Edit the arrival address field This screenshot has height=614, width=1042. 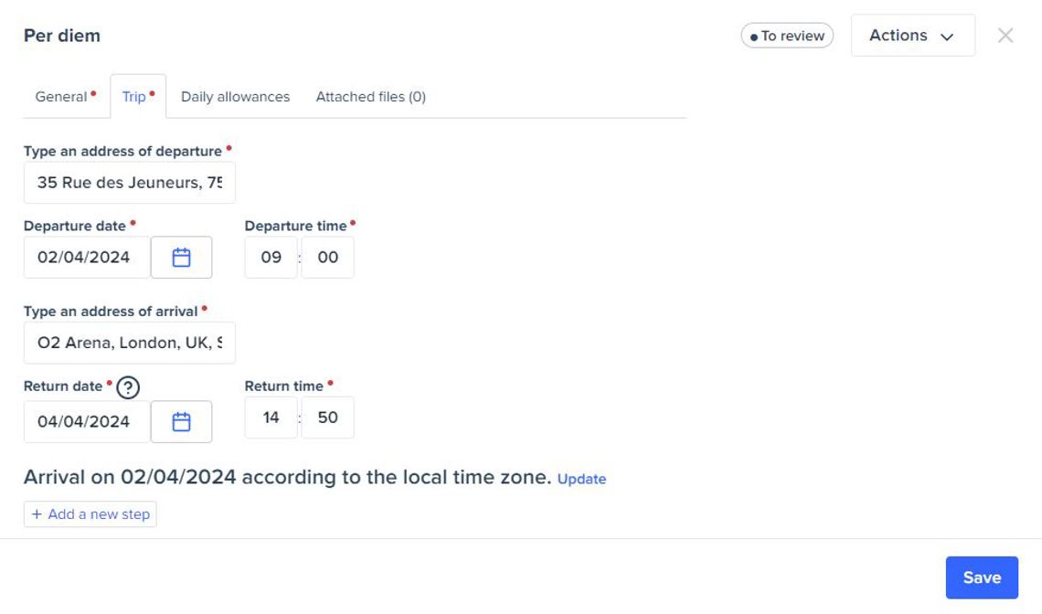tap(129, 344)
